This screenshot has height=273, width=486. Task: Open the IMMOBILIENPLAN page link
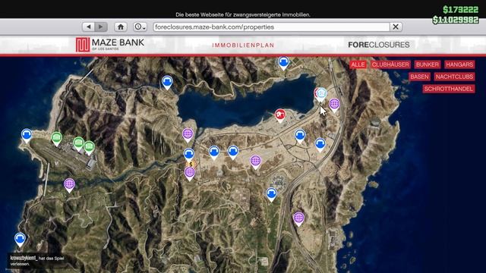(x=243, y=45)
